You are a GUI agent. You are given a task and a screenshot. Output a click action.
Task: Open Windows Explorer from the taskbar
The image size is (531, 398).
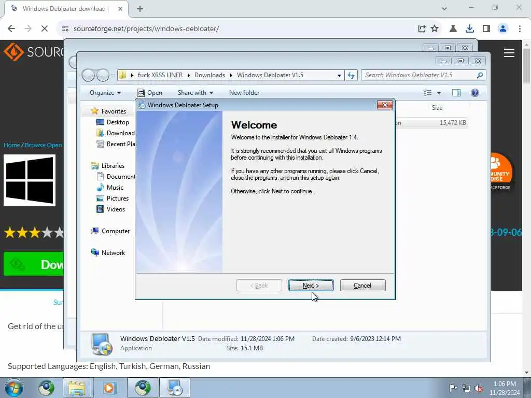click(77, 388)
